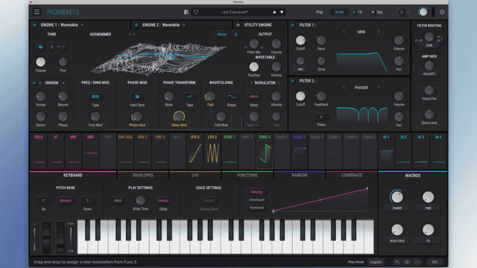Open the preset library browser icon

coord(186,12)
